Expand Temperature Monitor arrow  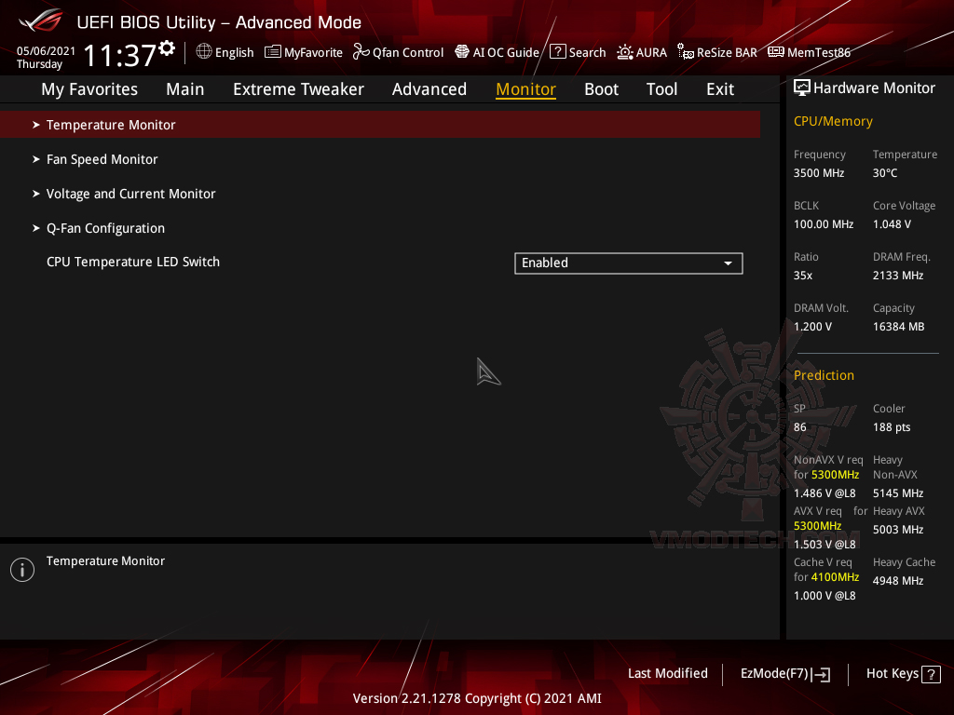[36, 125]
